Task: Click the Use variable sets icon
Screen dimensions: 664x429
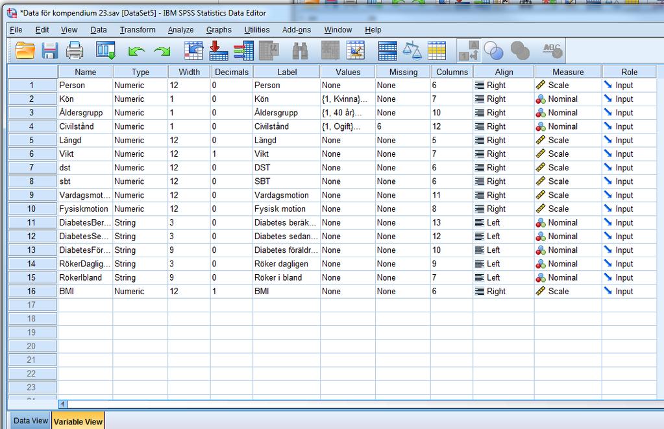Action: click(493, 51)
